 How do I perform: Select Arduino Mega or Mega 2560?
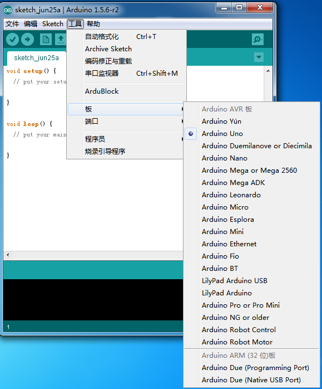coord(252,171)
